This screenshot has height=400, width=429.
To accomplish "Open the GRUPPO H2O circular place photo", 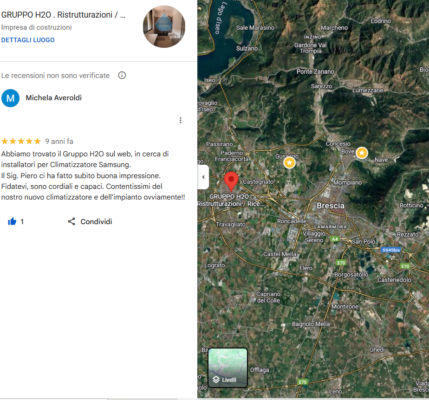I will [164, 26].
